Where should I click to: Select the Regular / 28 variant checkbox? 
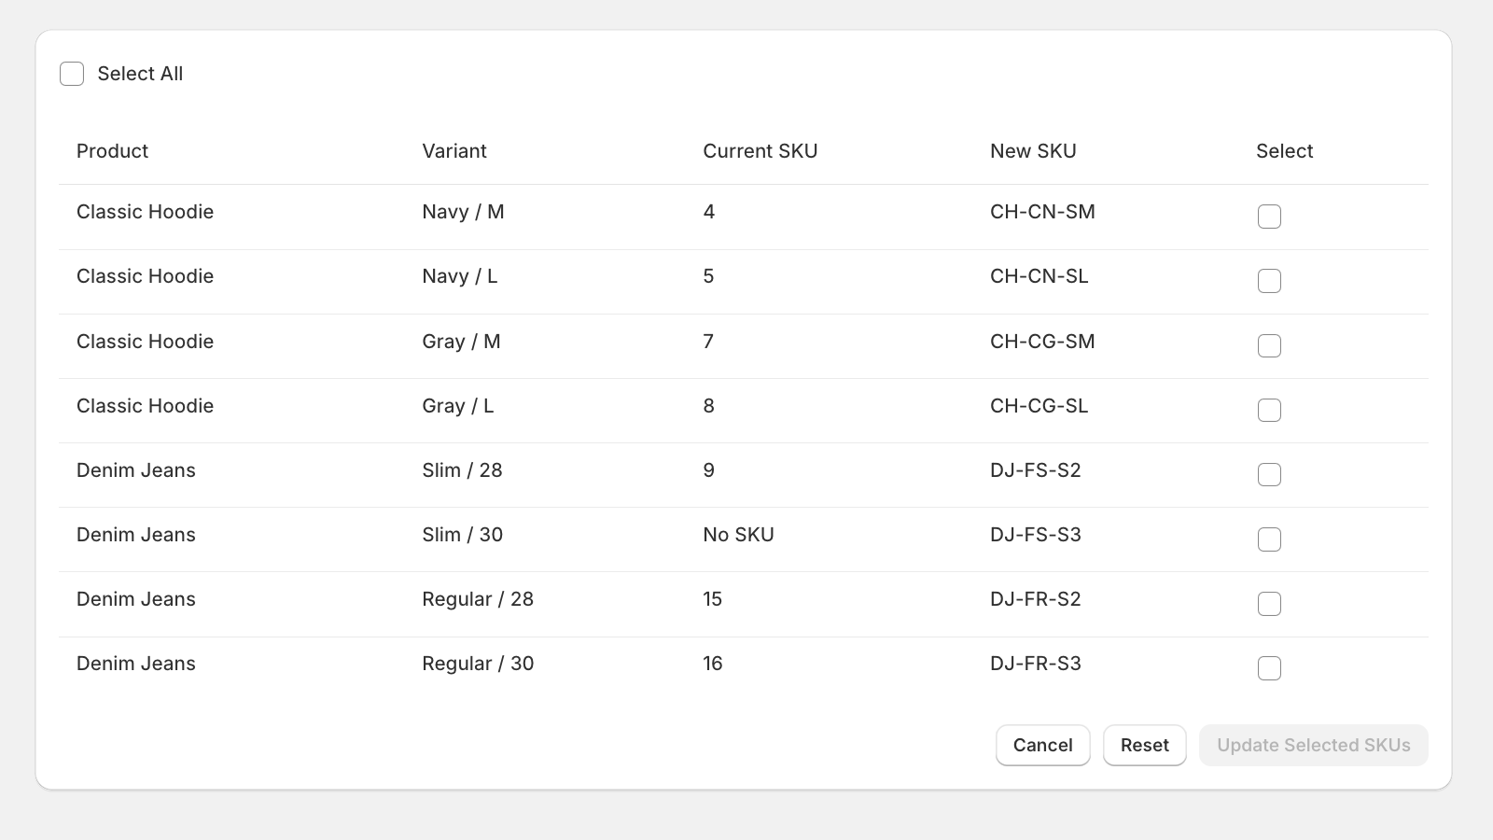tap(1269, 604)
